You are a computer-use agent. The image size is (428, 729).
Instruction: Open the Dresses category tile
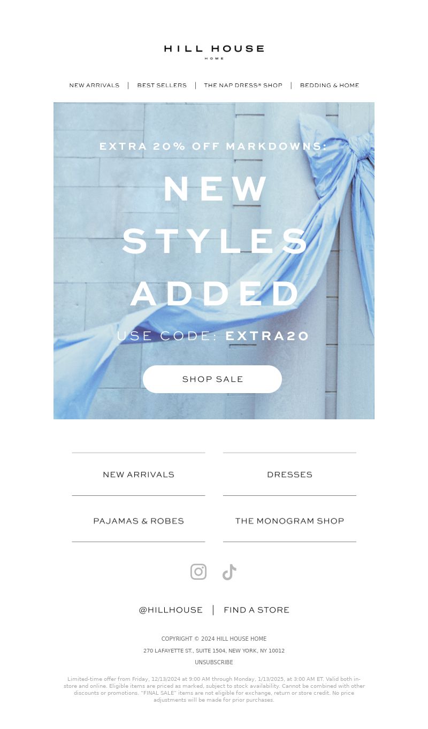289,474
